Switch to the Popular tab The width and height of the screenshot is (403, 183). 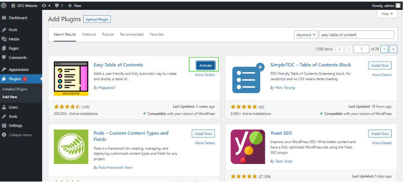coord(108,34)
